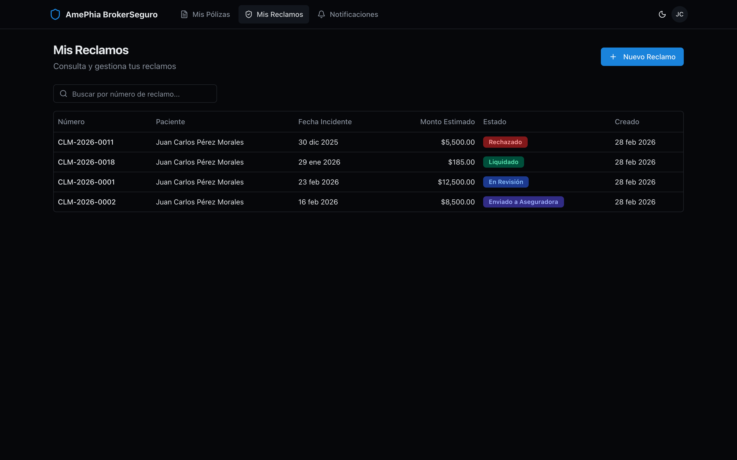The image size is (737, 460).
Task: Open claim CLM-2026-0001
Action: pos(86,182)
